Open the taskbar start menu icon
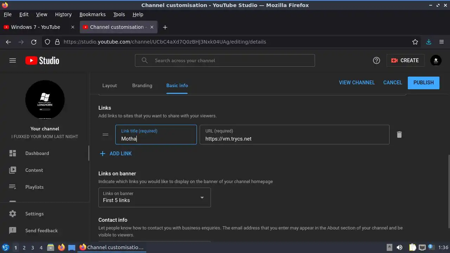 [5, 247]
